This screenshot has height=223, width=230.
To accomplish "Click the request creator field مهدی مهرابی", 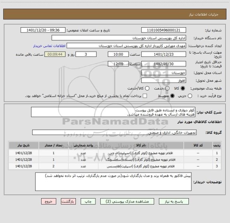I will 126,46.
